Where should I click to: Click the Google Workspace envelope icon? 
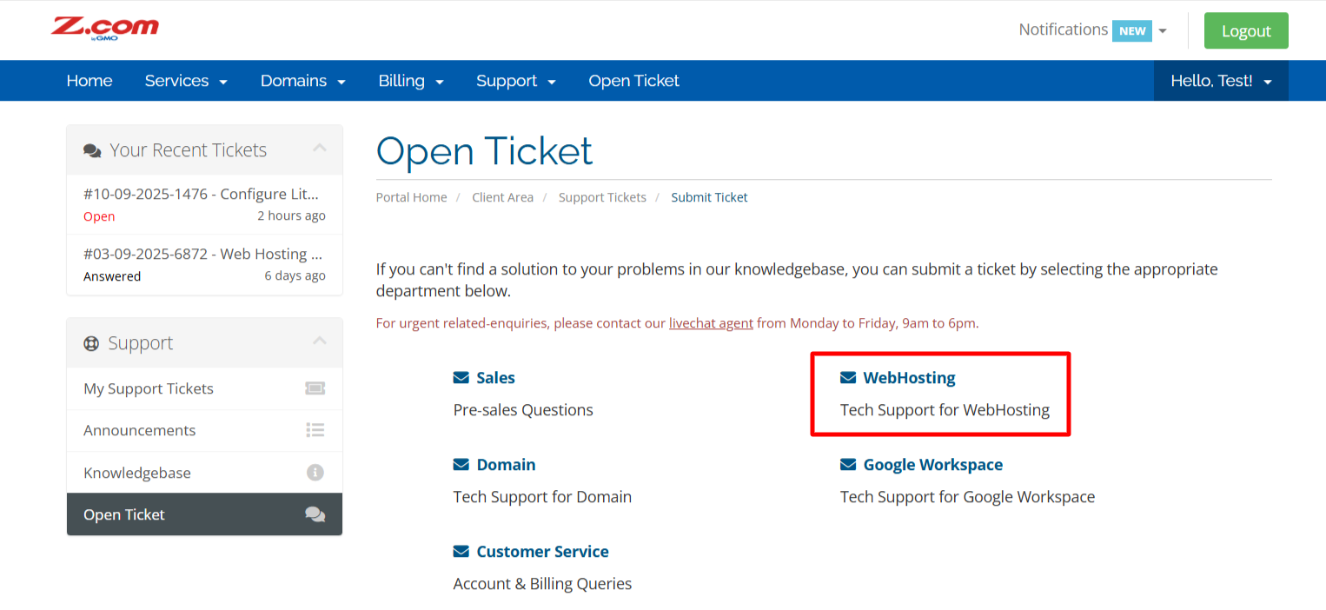848,465
